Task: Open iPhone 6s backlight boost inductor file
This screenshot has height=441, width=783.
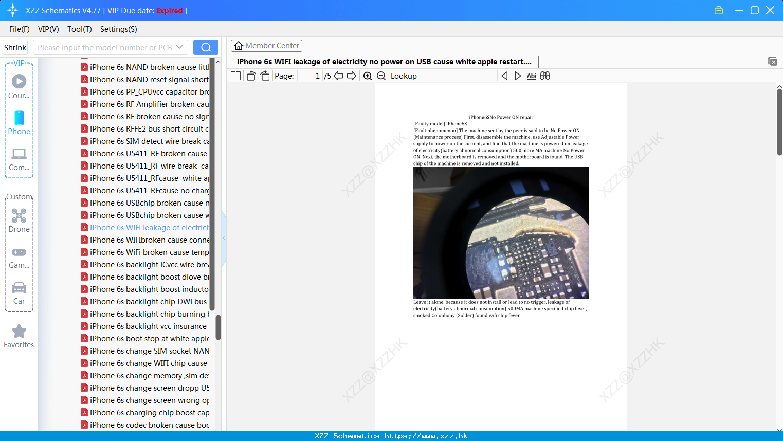Action: 144,289
